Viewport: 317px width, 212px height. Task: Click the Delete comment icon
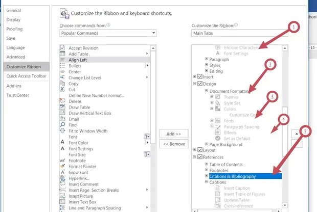coord(62,100)
